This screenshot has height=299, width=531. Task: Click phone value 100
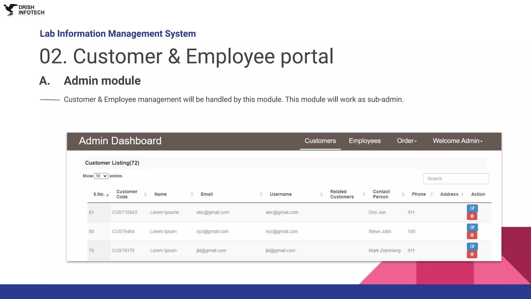(411, 232)
